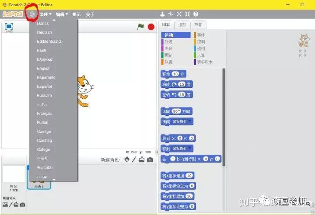
Task: Choose backdrop from library icon
Action: tap(5, 205)
